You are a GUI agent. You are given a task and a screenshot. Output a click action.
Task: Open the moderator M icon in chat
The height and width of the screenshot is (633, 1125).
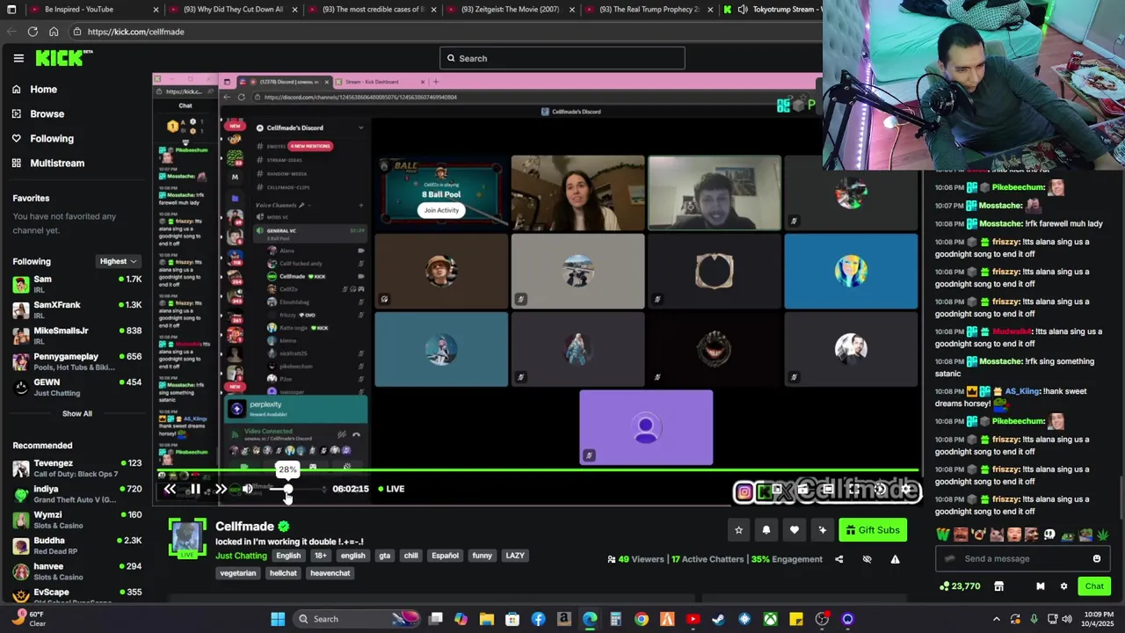coord(1040,586)
